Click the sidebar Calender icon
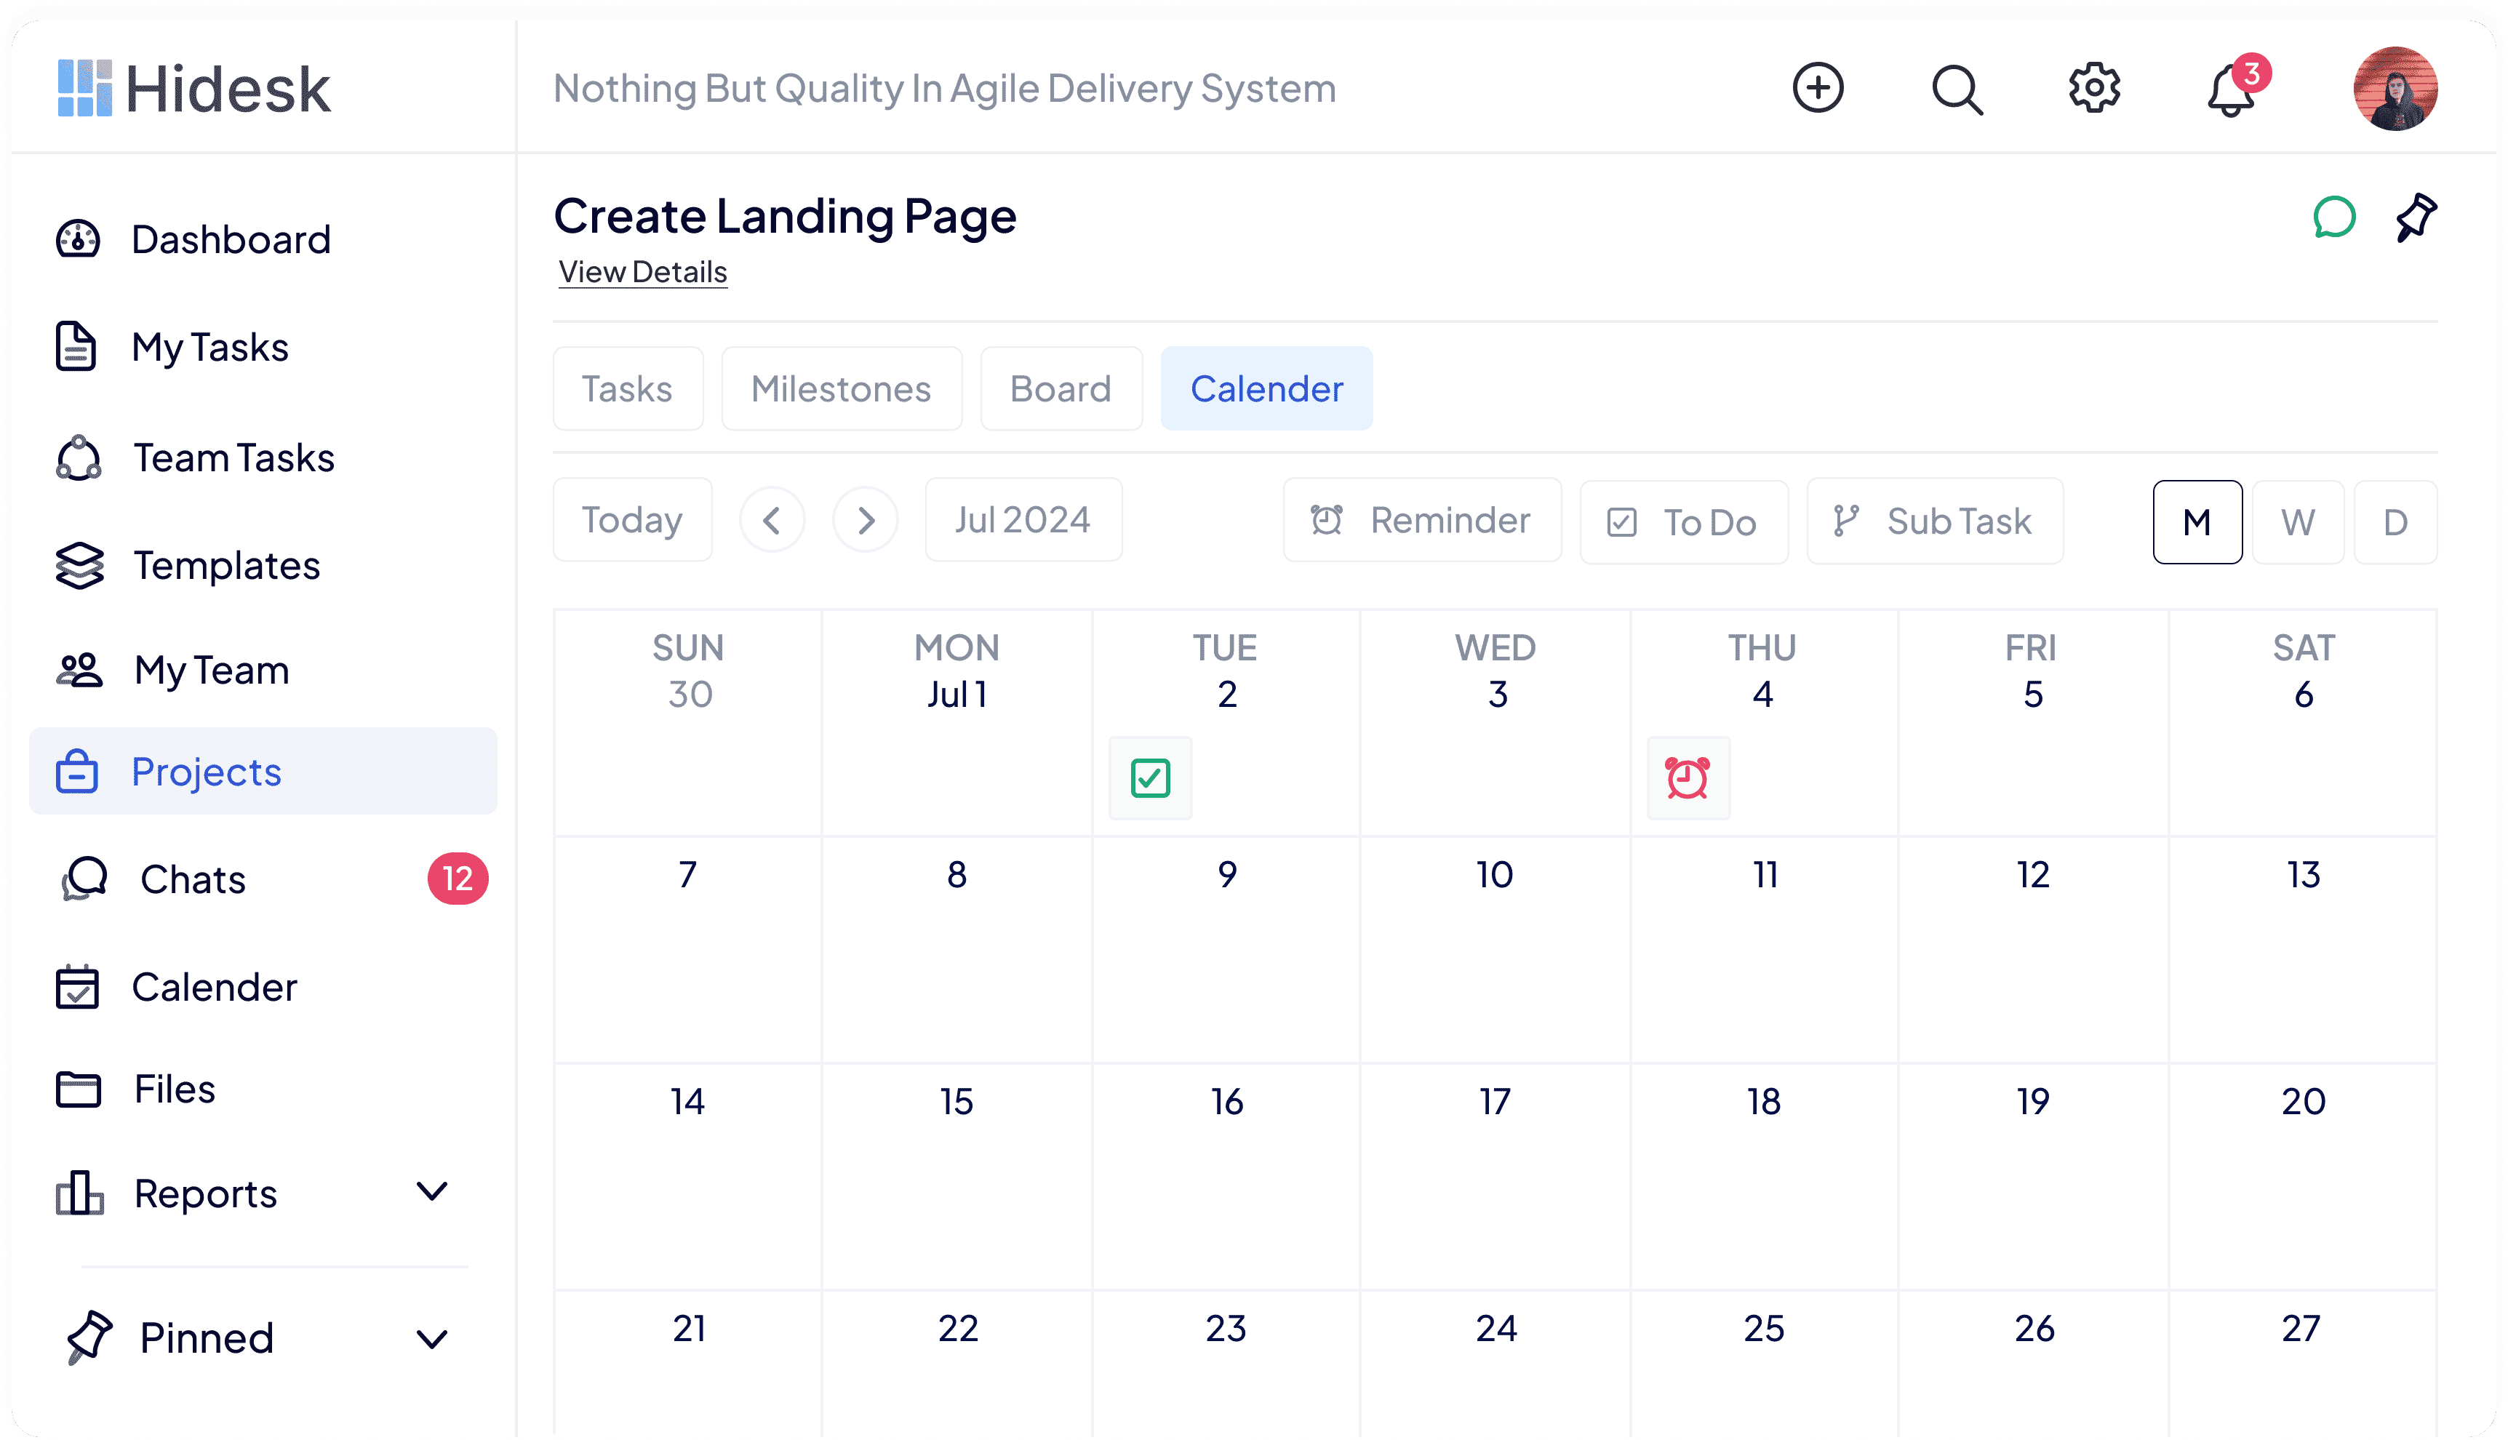Screen dimensions: 2508x1440 pos(77,986)
